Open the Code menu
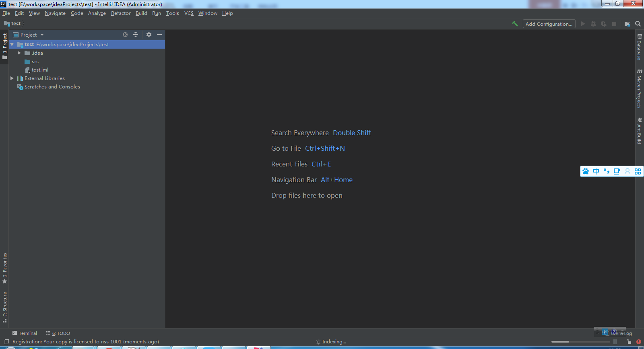The height and width of the screenshot is (349, 644). [77, 13]
